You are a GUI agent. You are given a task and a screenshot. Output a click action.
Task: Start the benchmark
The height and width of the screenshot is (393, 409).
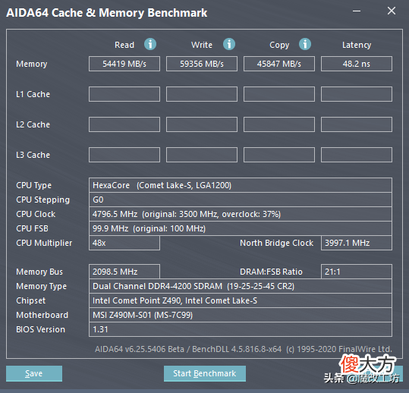point(205,373)
